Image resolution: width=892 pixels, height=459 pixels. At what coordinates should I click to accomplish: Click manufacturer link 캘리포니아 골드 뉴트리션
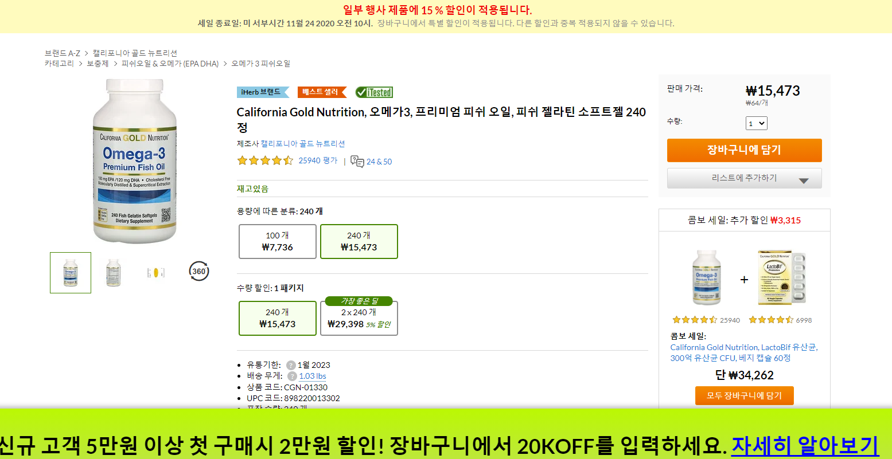point(303,144)
